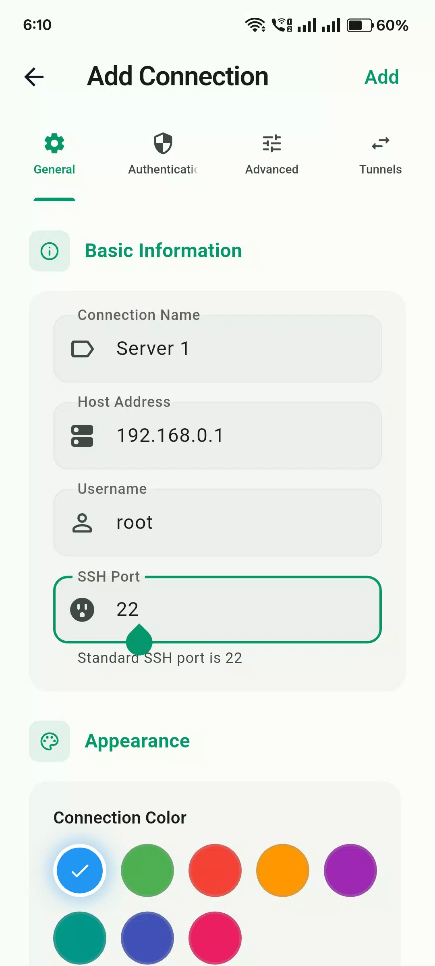435x966 pixels.
Task: Click the Username field containing root
Action: coord(217,522)
